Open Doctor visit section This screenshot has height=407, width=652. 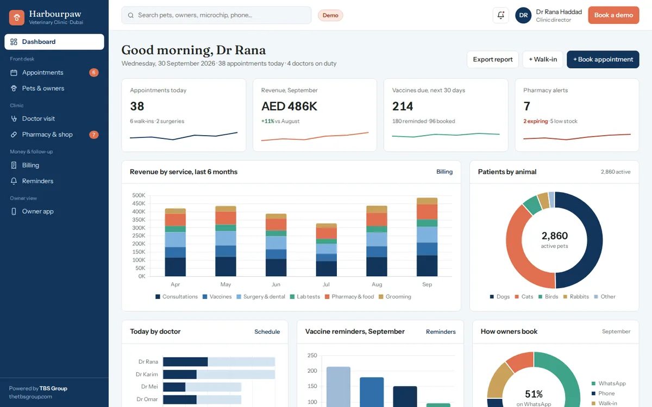point(54,119)
